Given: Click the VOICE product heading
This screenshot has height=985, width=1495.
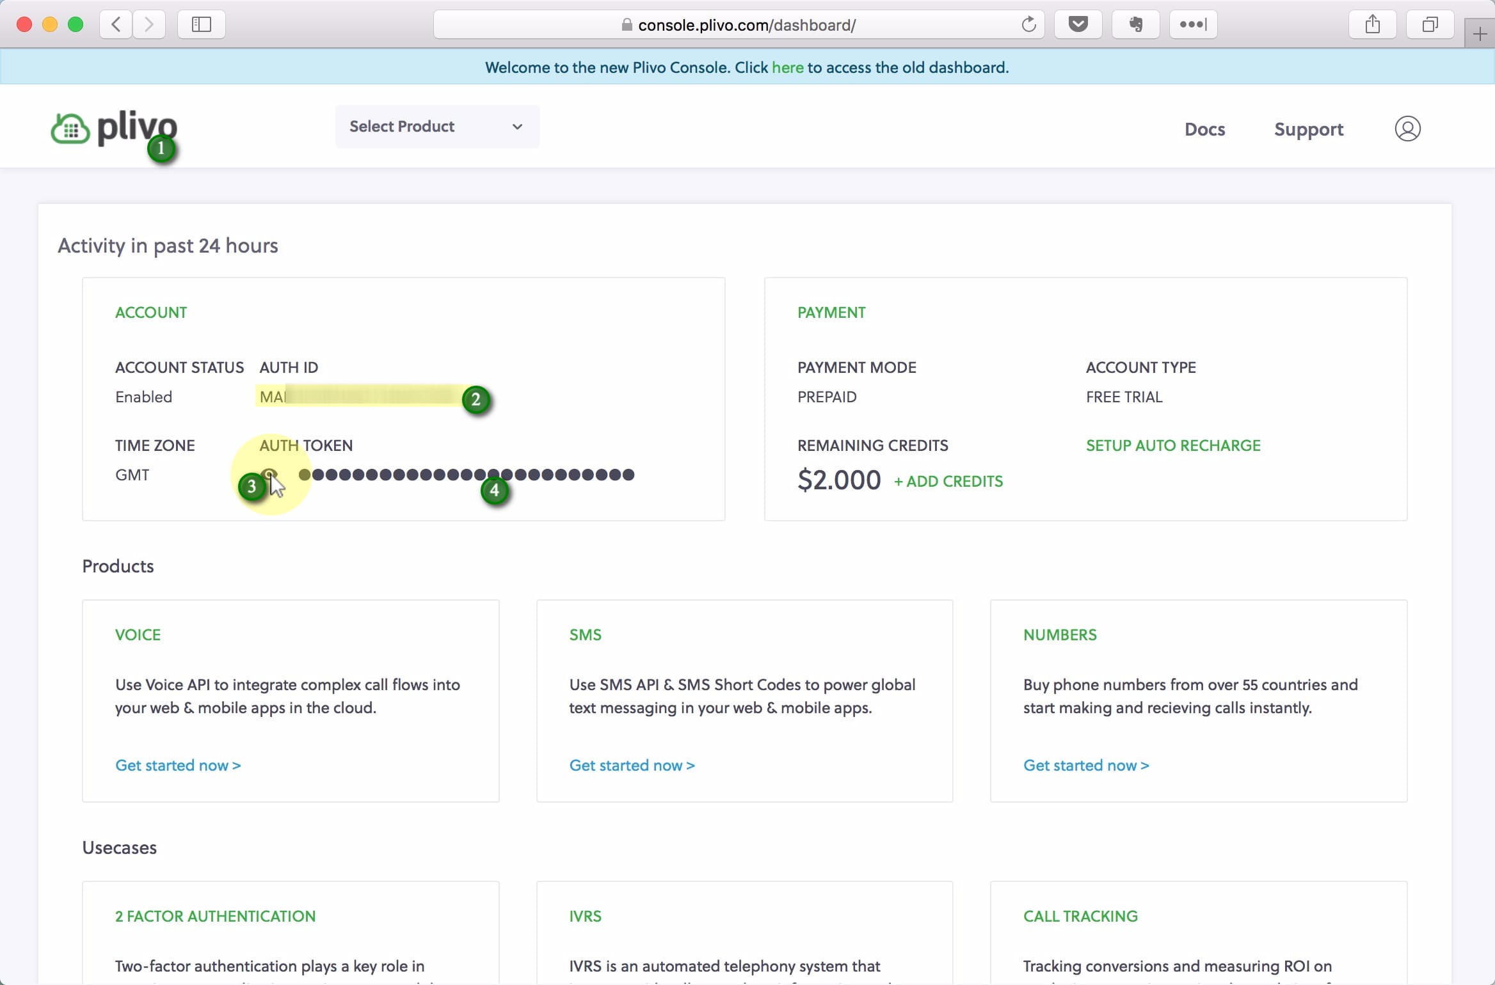Looking at the screenshot, I should coord(138,634).
